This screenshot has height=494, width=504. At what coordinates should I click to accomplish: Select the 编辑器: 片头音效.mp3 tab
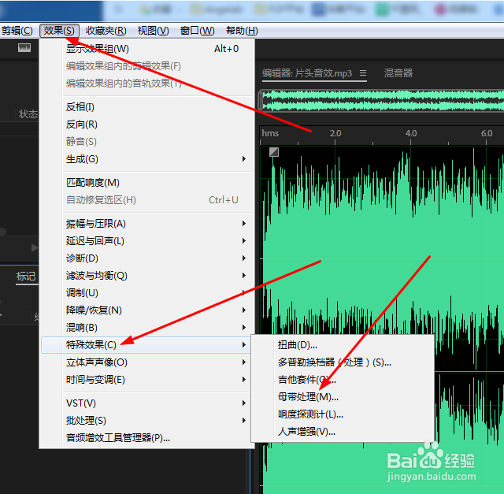[307, 73]
